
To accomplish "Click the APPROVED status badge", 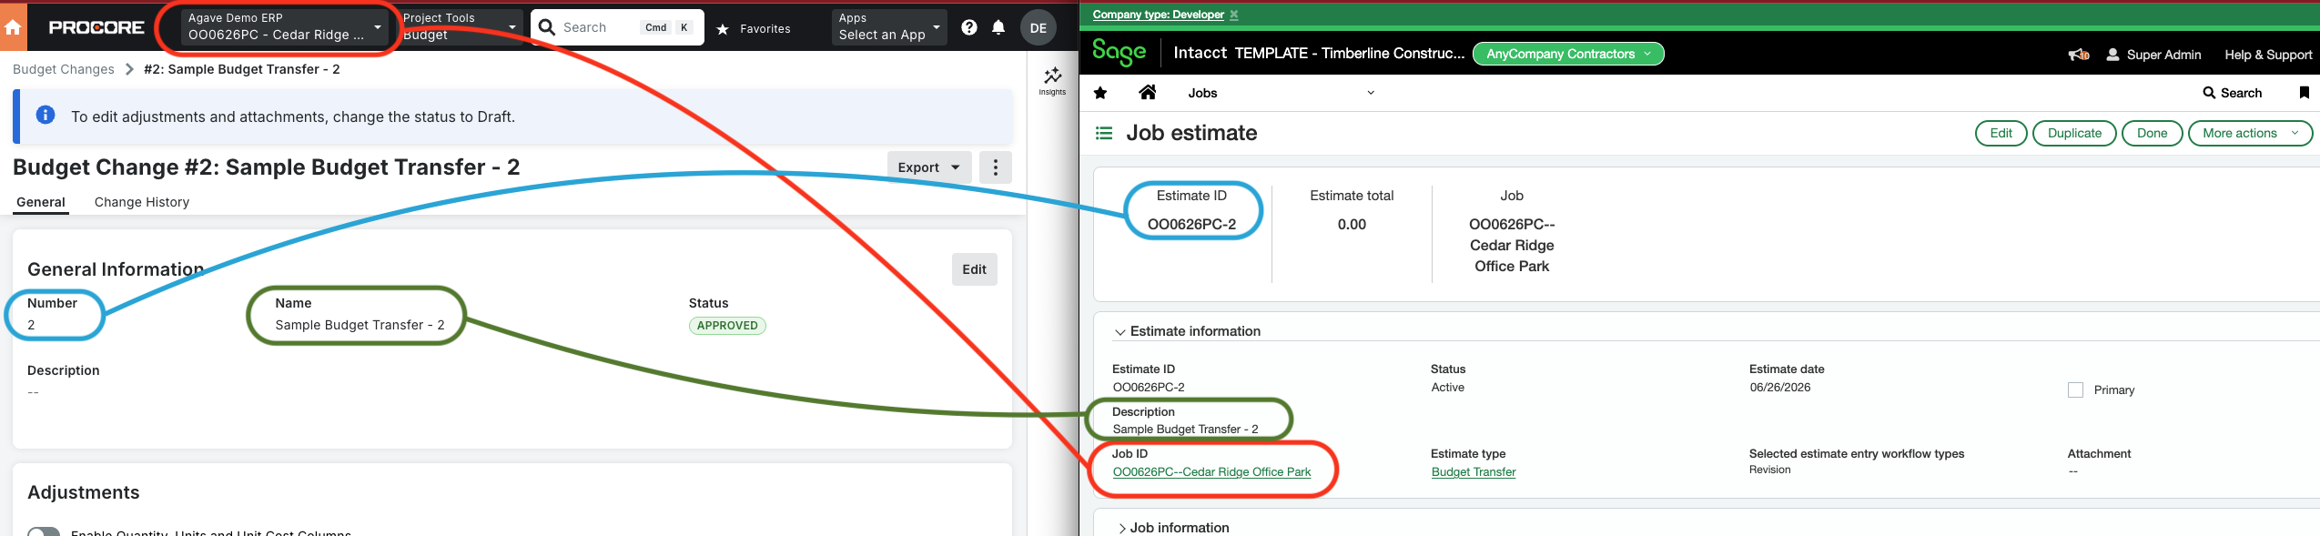I will coord(727,326).
